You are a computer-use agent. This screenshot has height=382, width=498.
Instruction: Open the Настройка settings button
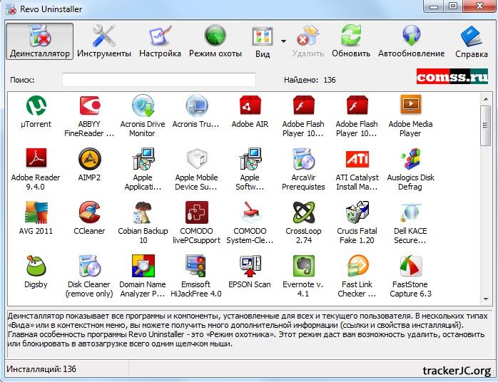click(160, 41)
